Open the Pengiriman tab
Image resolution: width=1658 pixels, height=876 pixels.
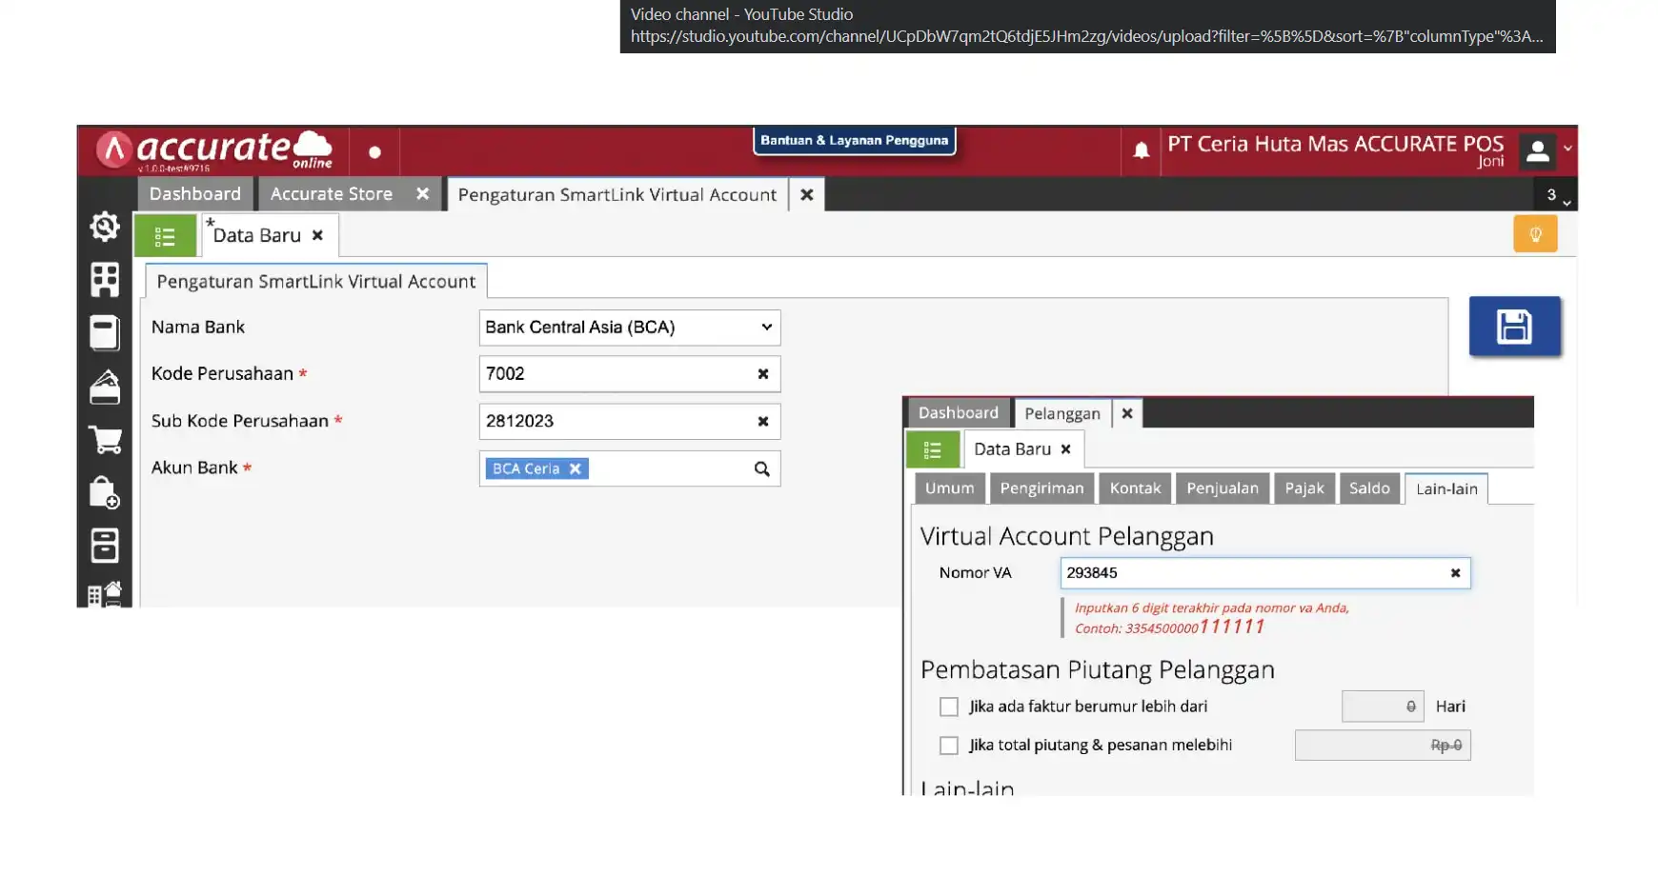[1041, 488]
